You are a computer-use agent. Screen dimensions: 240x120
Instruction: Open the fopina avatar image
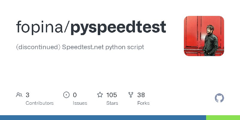[x=204, y=36]
